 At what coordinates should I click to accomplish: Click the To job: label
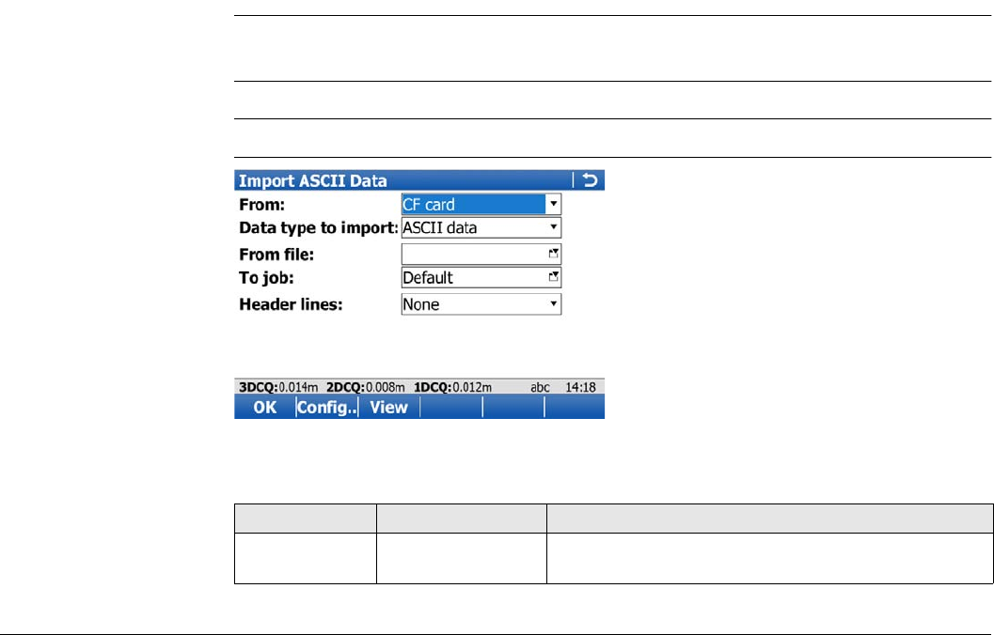tap(266, 278)
